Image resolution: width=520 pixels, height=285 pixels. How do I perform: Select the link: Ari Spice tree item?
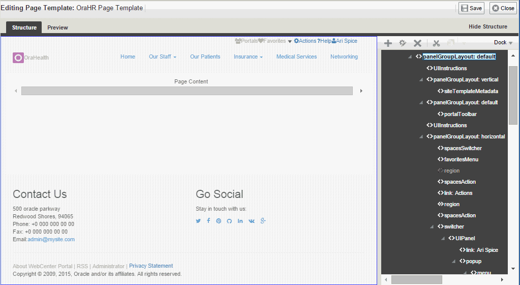482,250
